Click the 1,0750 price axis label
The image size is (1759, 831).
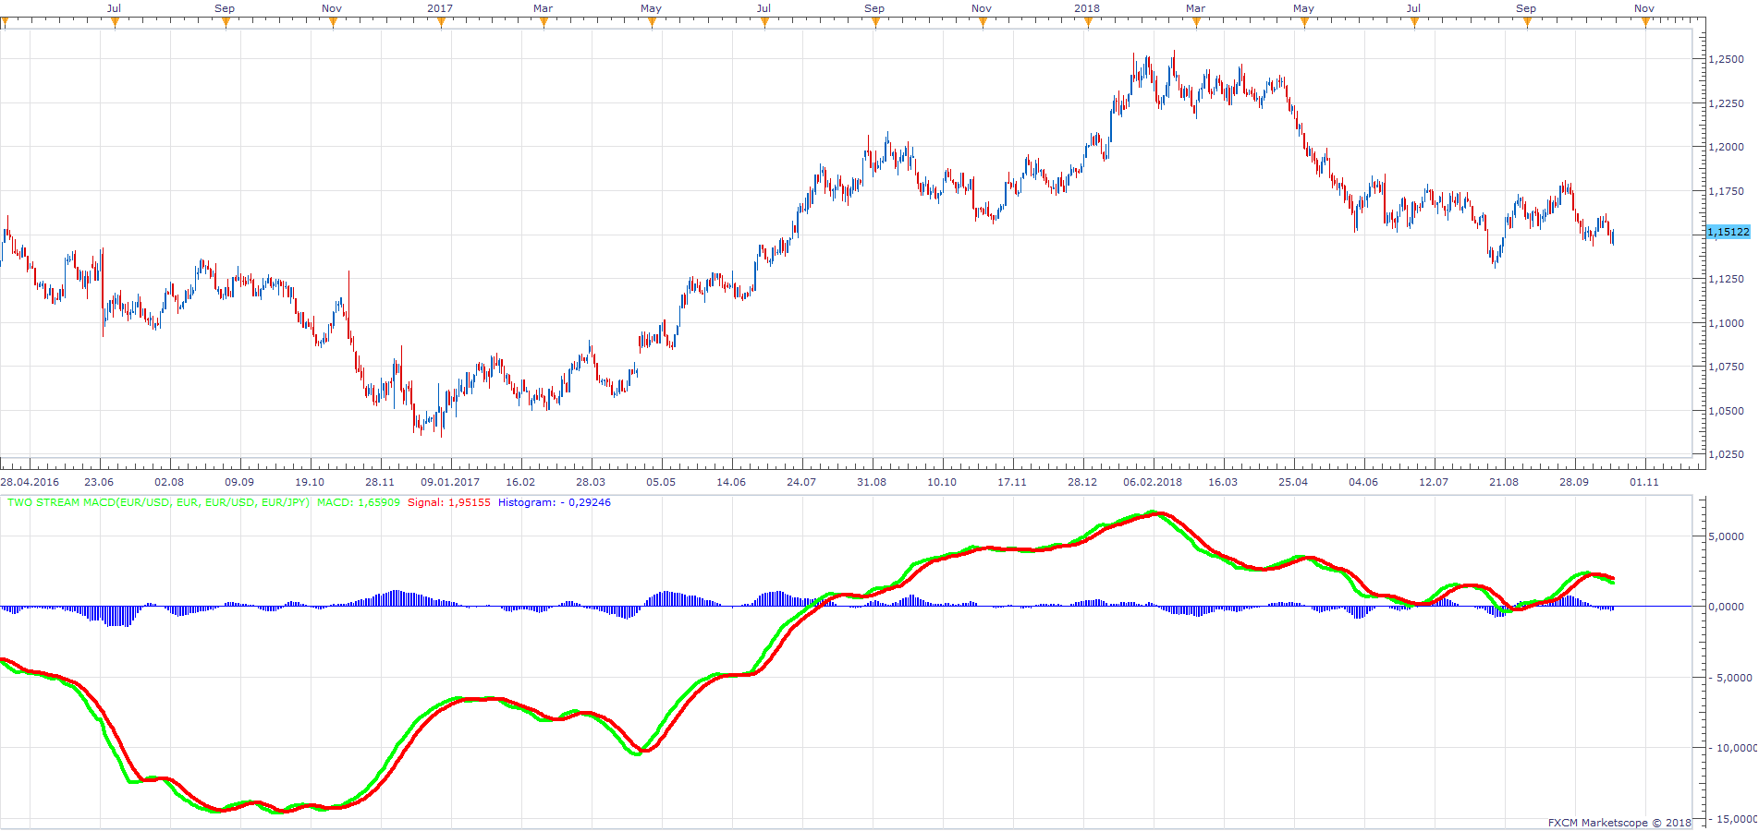pos(1726,367)
